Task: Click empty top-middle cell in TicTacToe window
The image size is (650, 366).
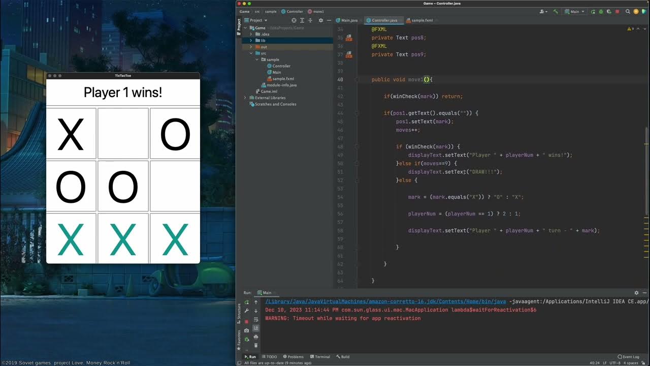Action: click(123, 133)
